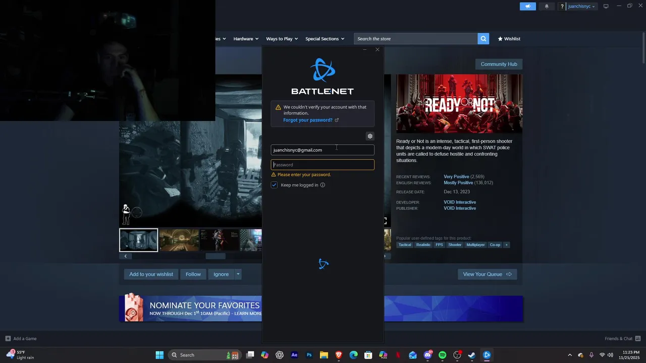Open Discord from the taskbar

point(427,355)
